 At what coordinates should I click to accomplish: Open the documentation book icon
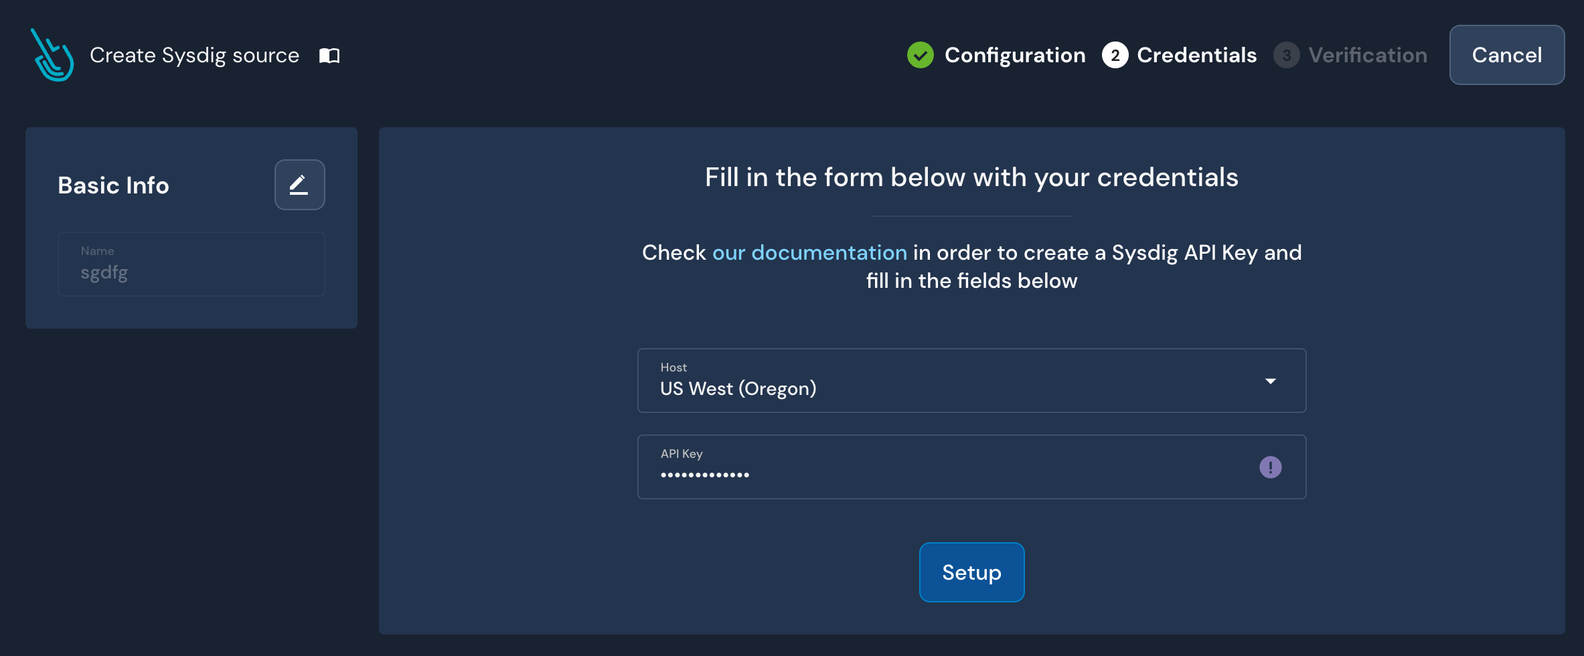coord(329,56)
